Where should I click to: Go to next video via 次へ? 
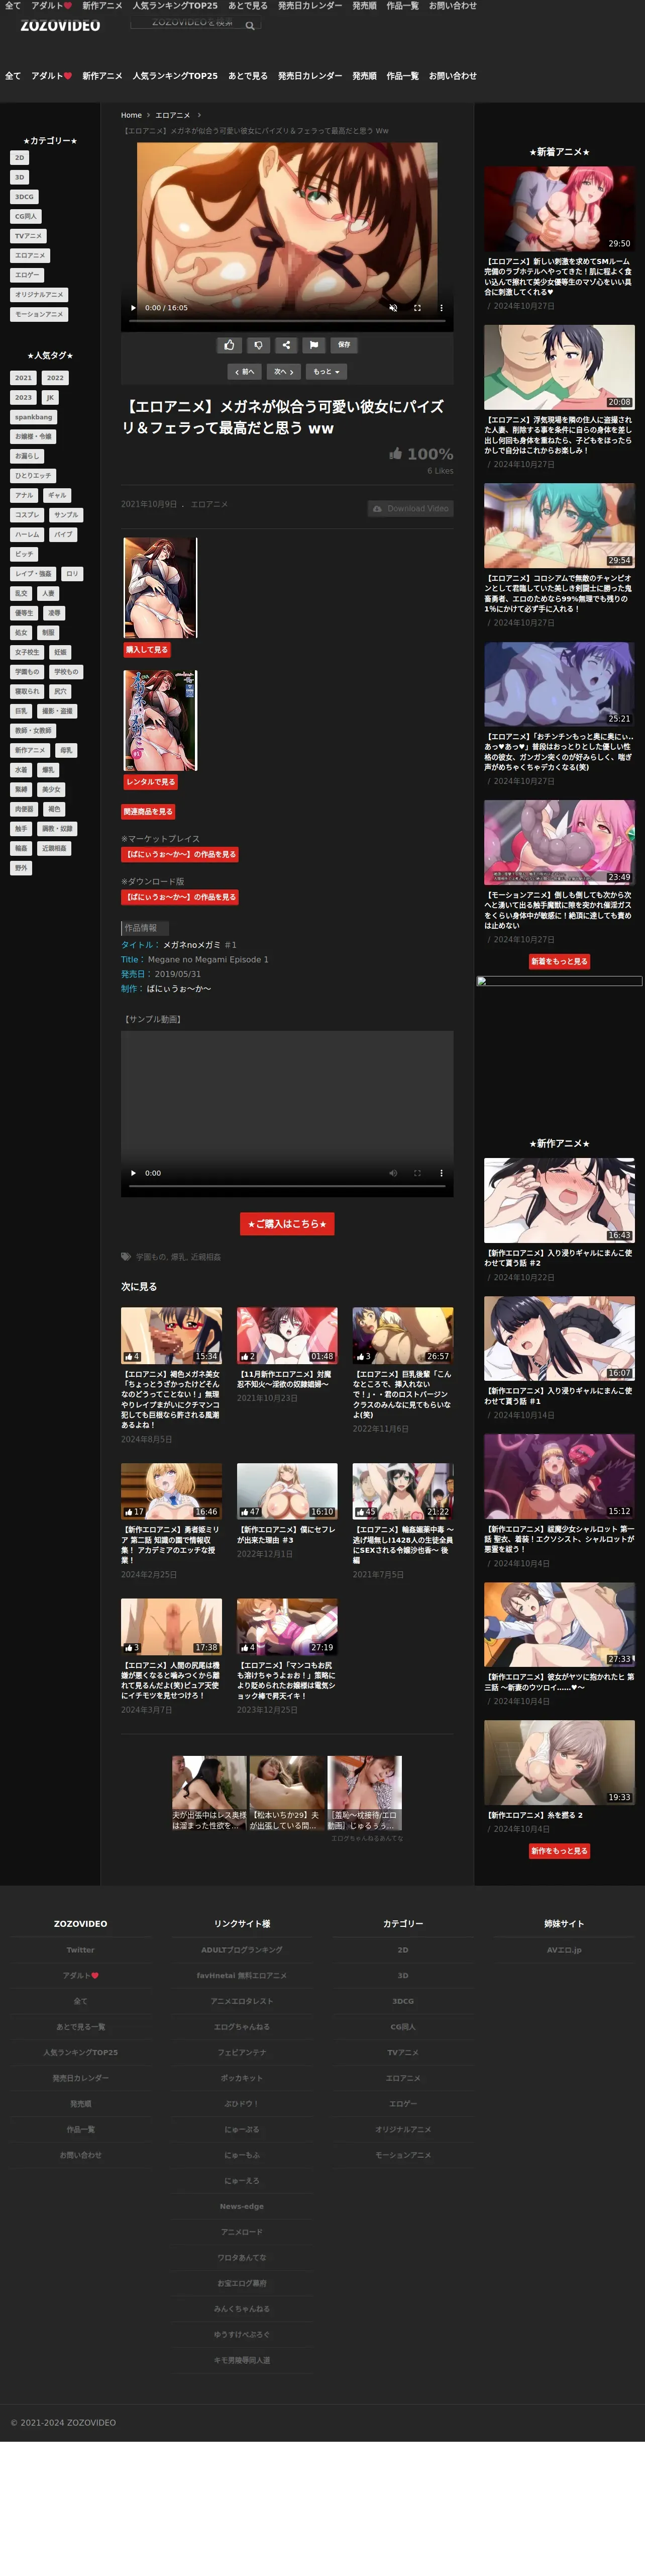(x=283, y=372)
